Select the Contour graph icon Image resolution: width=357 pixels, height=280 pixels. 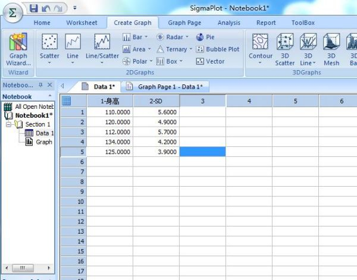[260, 48]
